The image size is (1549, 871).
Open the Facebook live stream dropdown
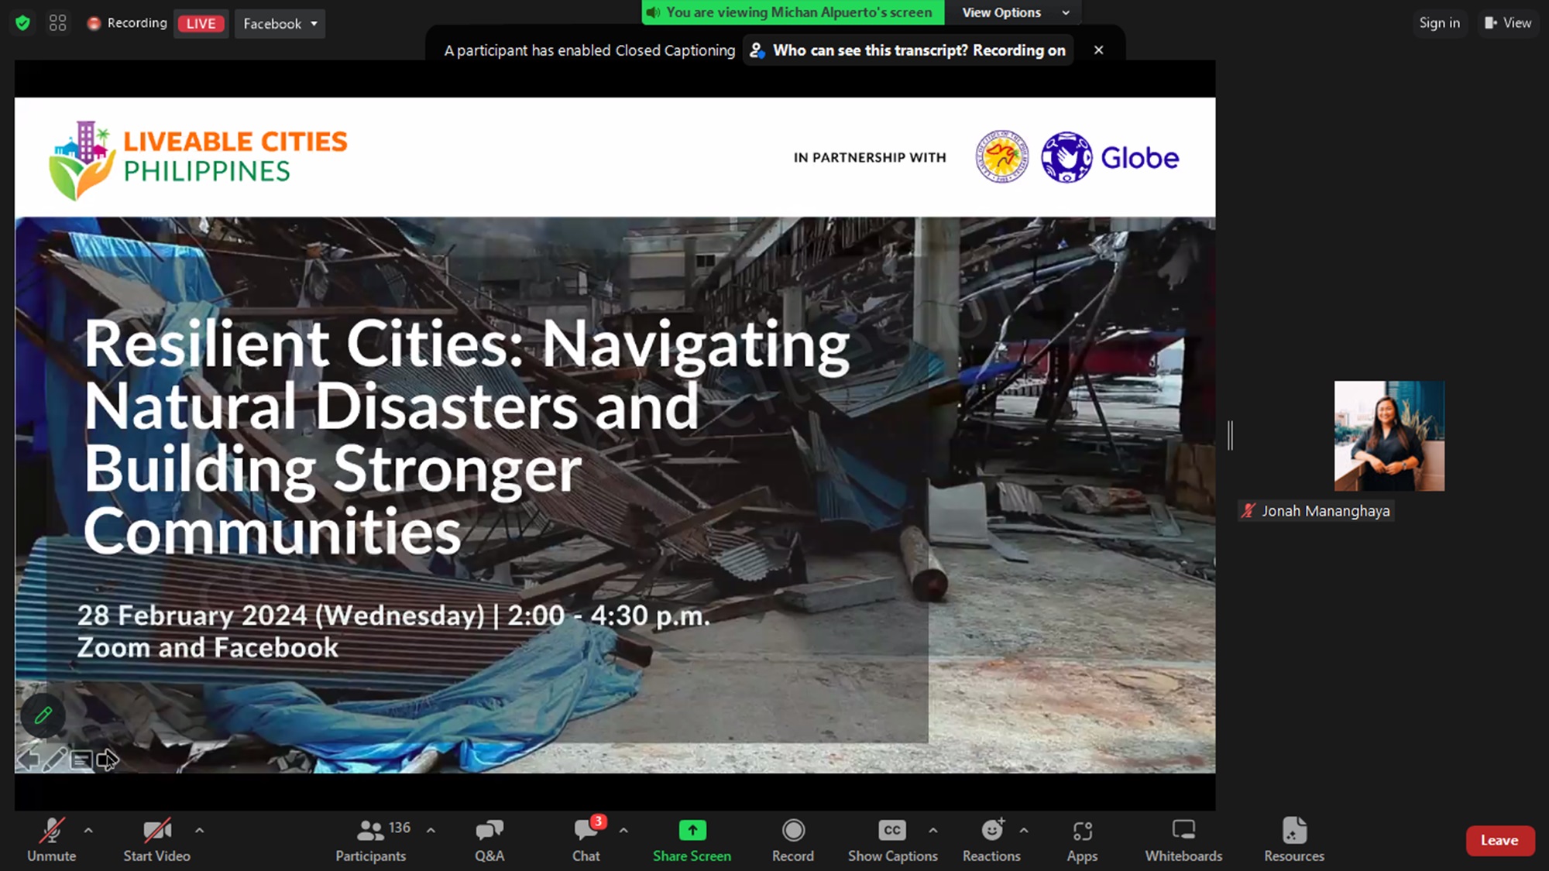click(280, 23)
